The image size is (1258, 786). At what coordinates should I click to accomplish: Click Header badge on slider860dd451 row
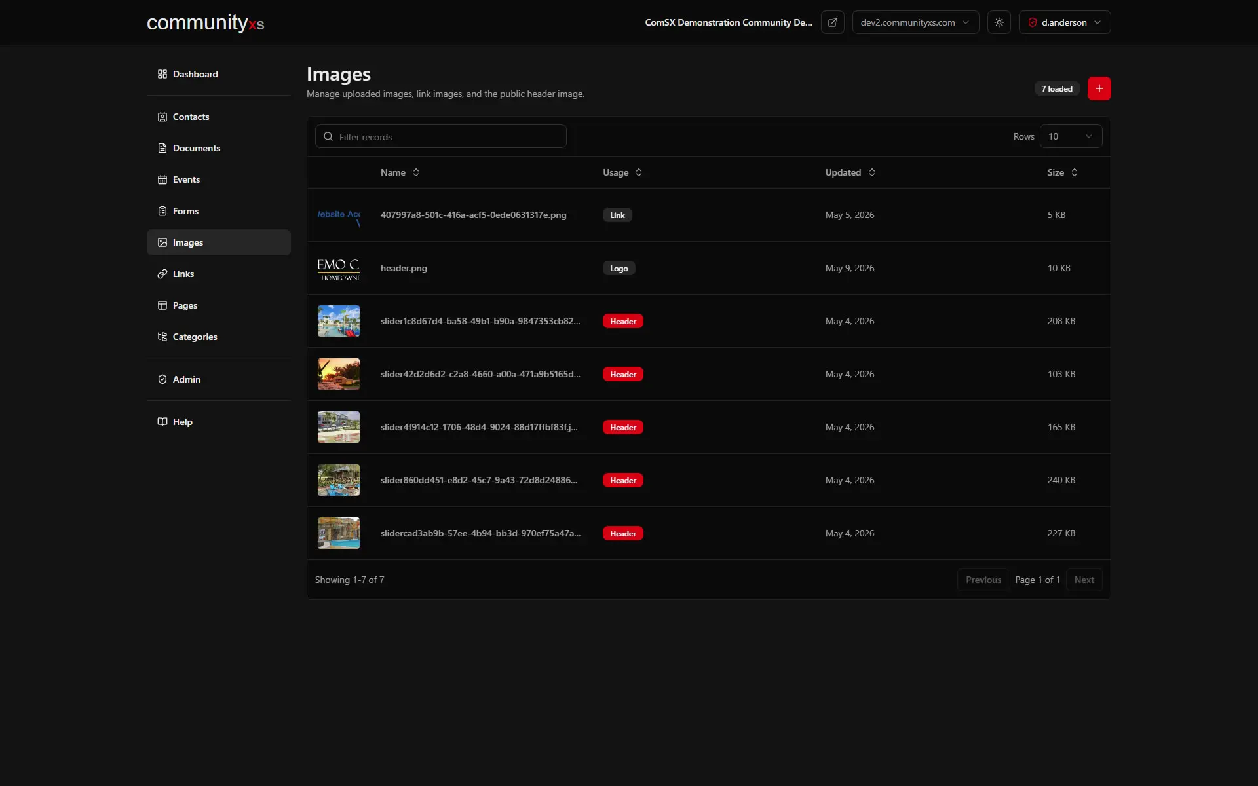coord(623,480)
